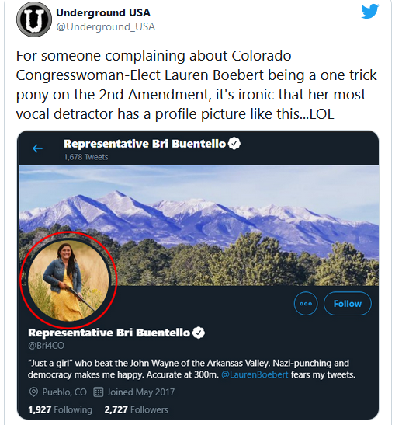The width and height of the screenshot is (416, 425).
Task: Click the verified badge in top header
Action: [234, 144]
